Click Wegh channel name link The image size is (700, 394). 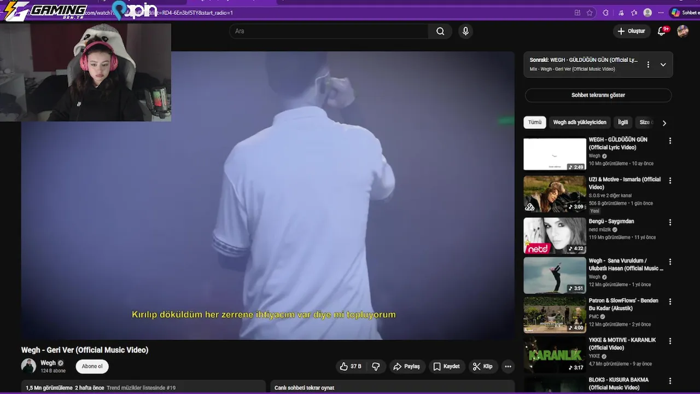(x=48, y=363)
